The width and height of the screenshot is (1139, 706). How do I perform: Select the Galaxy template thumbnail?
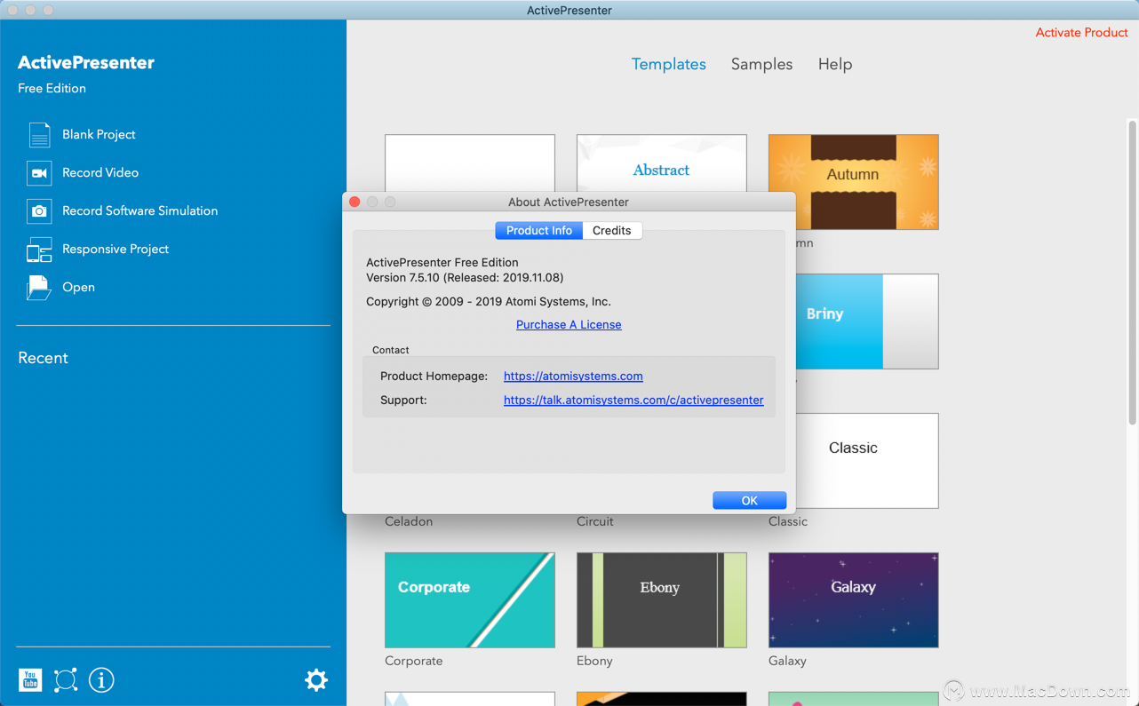click(x=853, y=600)
